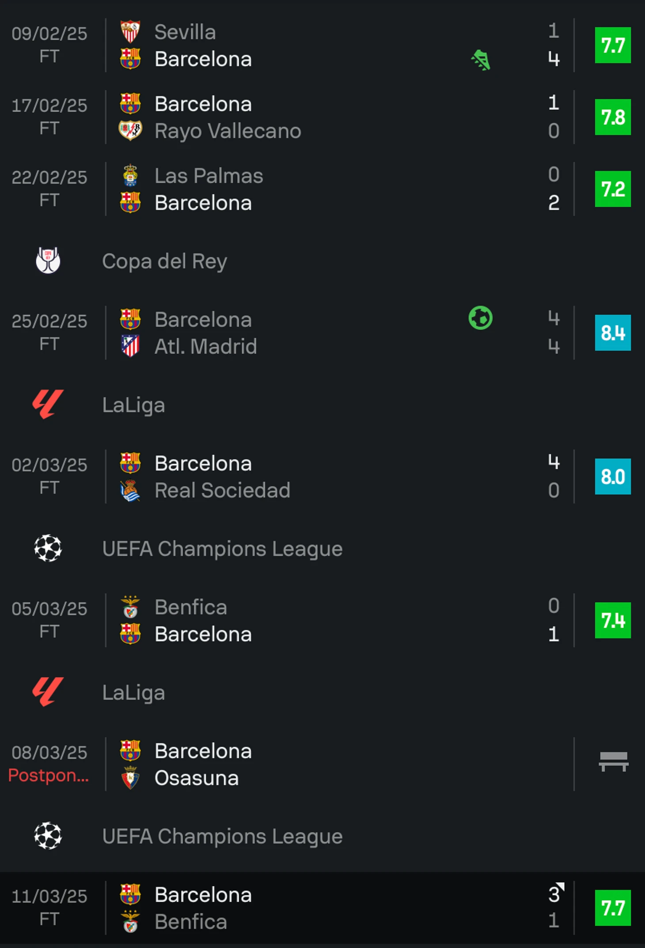Open the Barcelona vs Rayo Vallecano match
The image size is (645, 948).
(x=309, y=117)
